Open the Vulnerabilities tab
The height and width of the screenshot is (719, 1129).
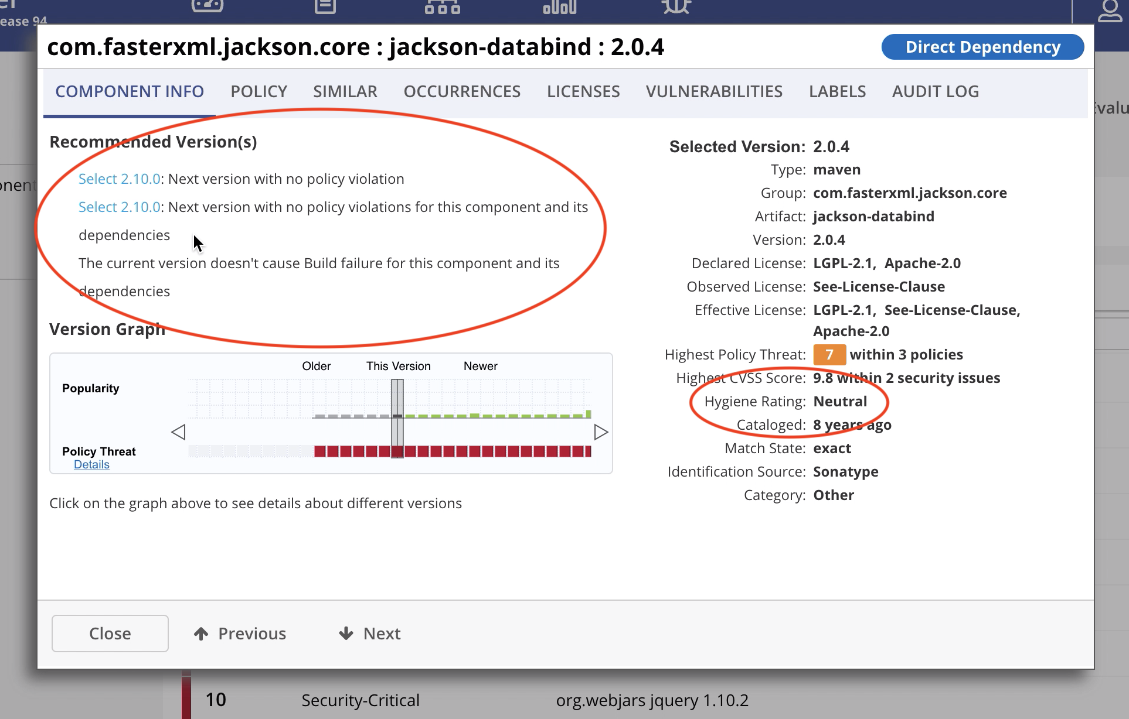coord(714,92)
